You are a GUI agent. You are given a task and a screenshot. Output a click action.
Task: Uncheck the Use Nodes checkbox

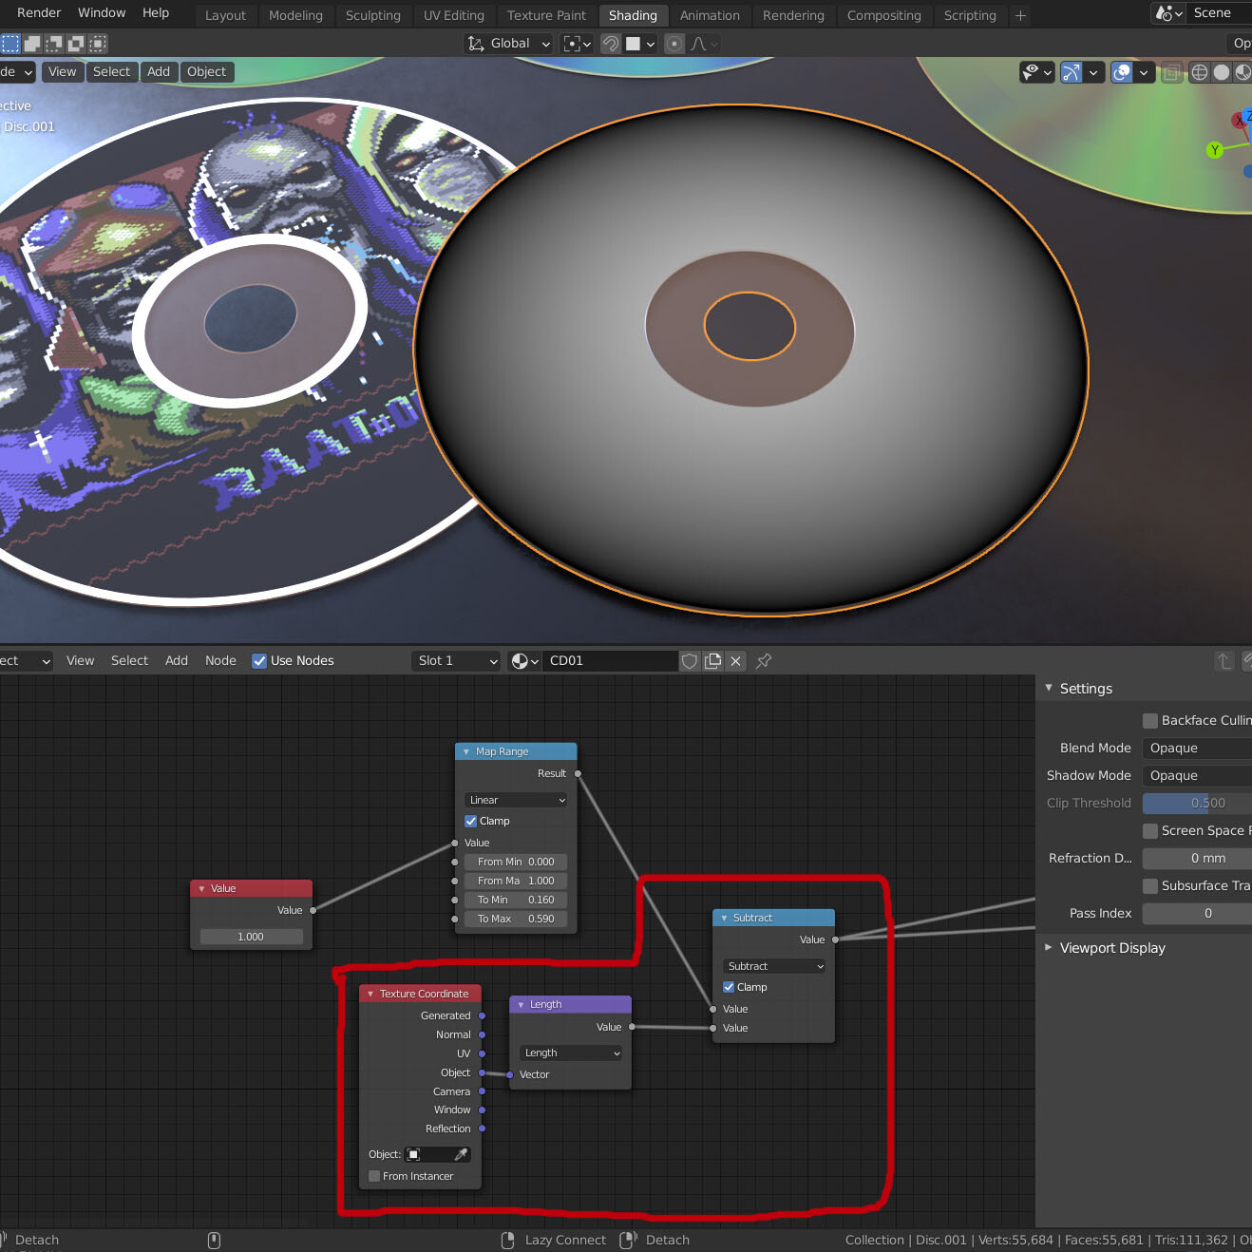tap(259, 661)
